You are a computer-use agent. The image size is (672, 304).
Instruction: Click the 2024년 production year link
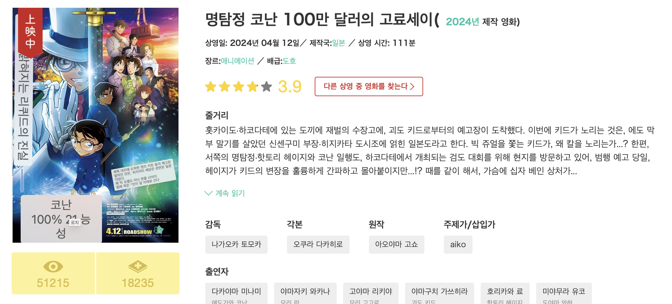[457, 22]
